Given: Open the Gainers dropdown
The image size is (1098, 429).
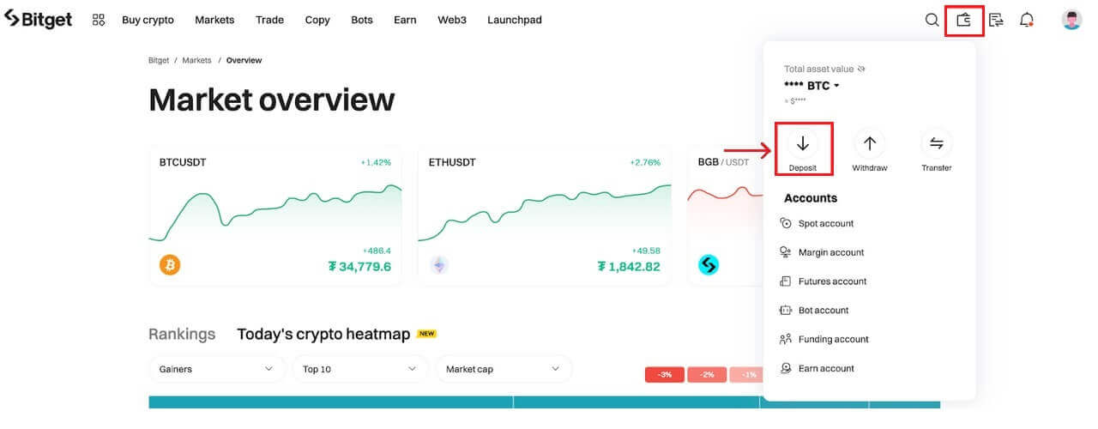Looking at the screenshot, I should 216,369.
